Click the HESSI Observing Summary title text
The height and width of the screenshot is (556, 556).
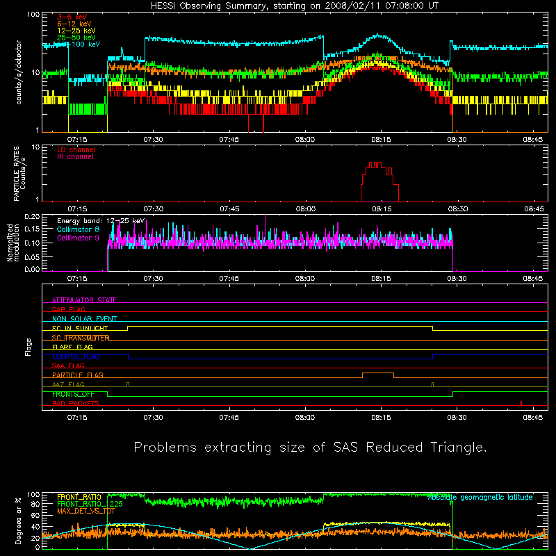pos(294,6)
